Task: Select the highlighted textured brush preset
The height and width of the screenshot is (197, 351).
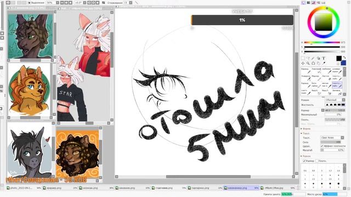Action: 337,85
